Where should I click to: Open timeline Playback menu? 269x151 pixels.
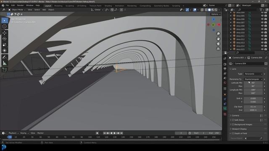pyautogui.click(x=13, y=133)
